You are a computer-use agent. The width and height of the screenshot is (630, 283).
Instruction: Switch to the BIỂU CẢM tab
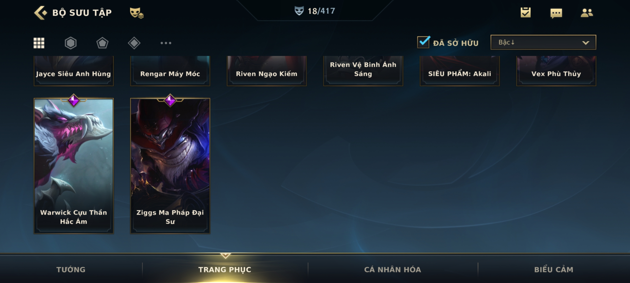pyautogui.click(x=554, y=269)
